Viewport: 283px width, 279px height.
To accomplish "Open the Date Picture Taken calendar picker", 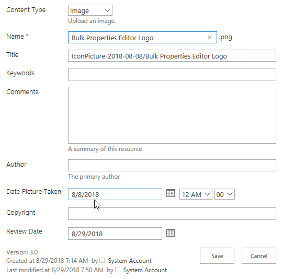I will 171,193.
